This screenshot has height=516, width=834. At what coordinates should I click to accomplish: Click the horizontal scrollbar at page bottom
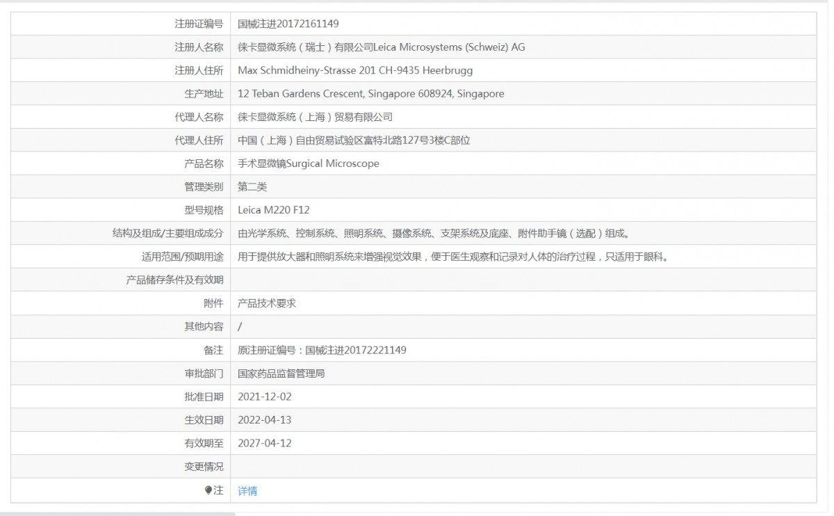tap(117, 514)
